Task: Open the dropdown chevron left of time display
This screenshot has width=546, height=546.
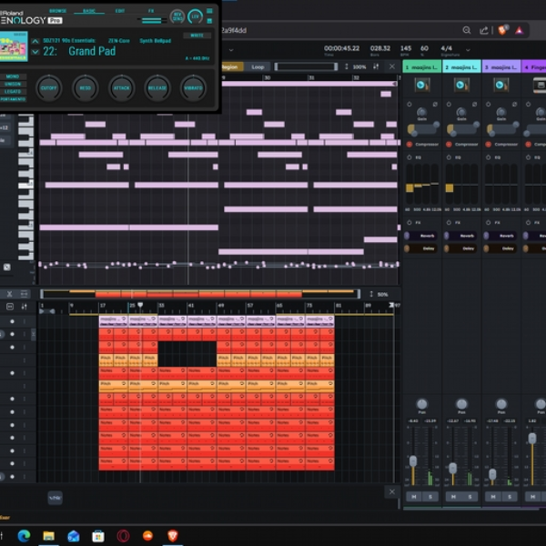Action: pos(231,50)
